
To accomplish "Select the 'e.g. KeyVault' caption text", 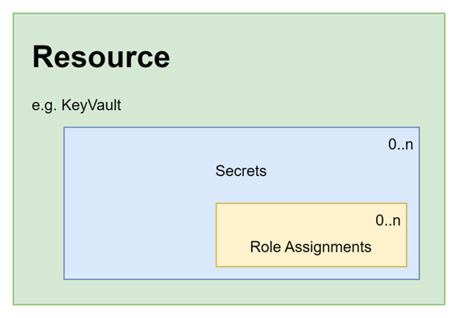I will tap(76, 105).
